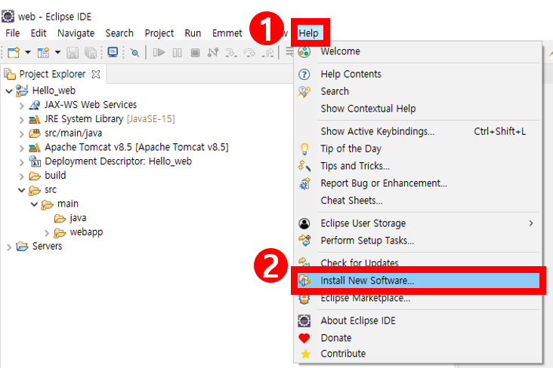Expand the Servers project node

pyautogui.click(x=9, y=247)
